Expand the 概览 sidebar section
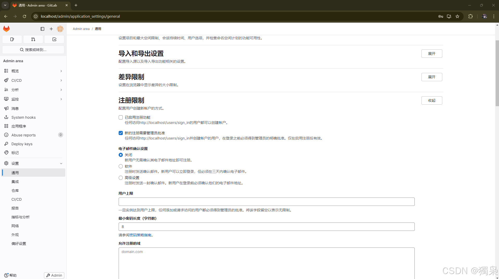 point(61,71)
